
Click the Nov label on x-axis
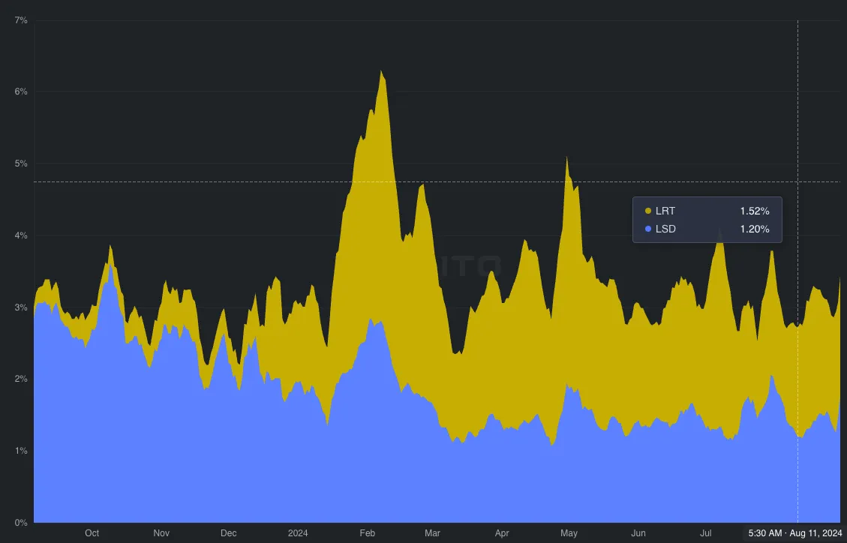click(161, 533)
